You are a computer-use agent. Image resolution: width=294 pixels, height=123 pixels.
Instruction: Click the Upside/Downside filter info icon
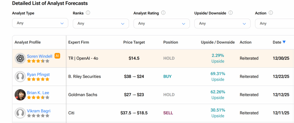[231, 13]
